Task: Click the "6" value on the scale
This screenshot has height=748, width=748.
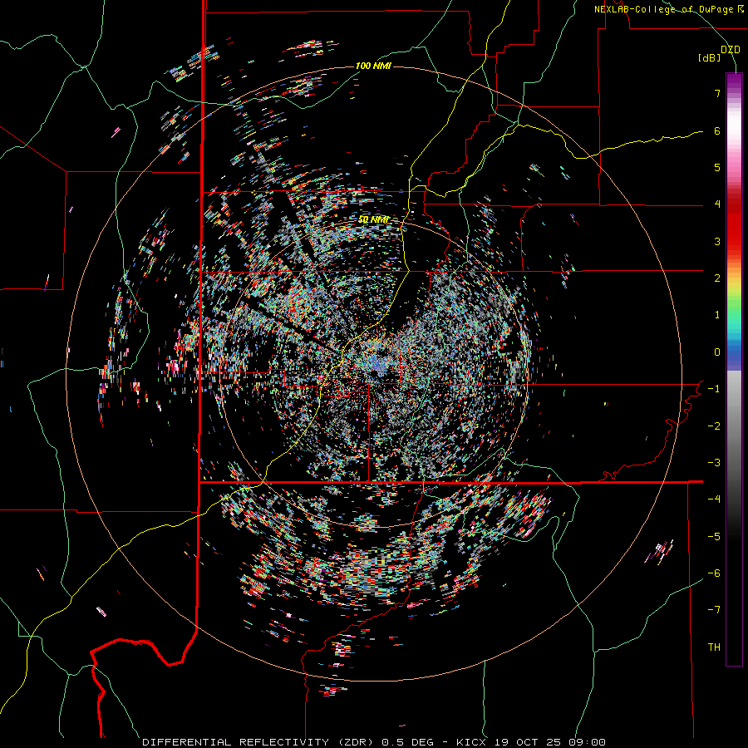Action: click(x=717, y=130)
